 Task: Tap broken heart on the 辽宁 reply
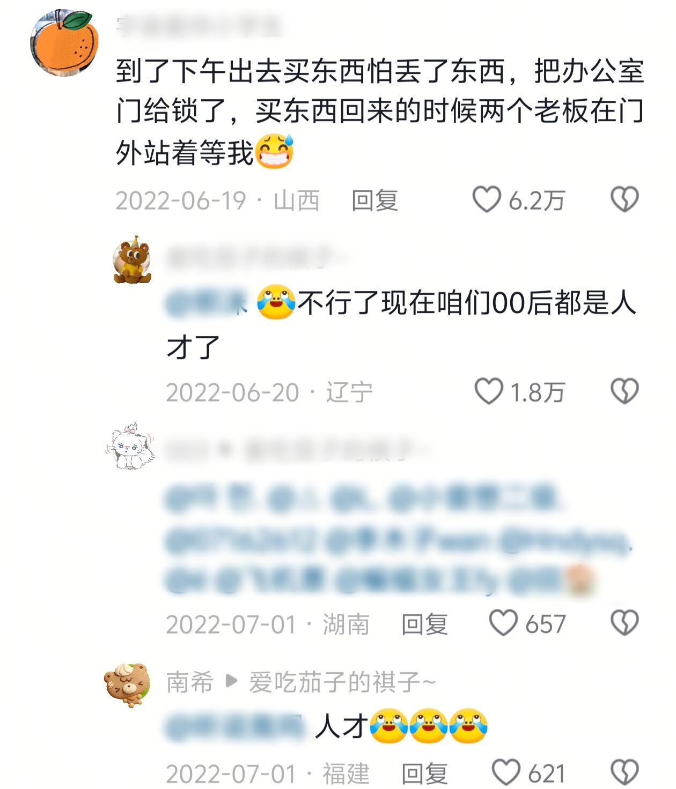(624, 391)
